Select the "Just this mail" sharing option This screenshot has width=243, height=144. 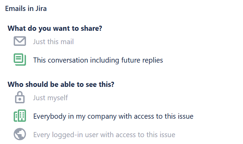(53, 42)
